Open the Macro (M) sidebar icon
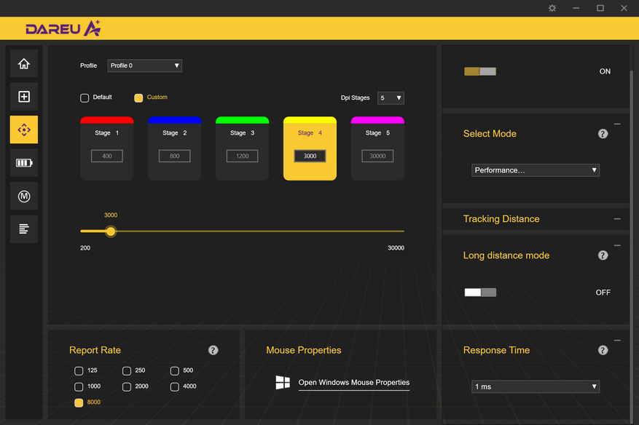Image resolution: width=639 pixels, height=425 pixels. pyautogui.click(x=24, y=196)
